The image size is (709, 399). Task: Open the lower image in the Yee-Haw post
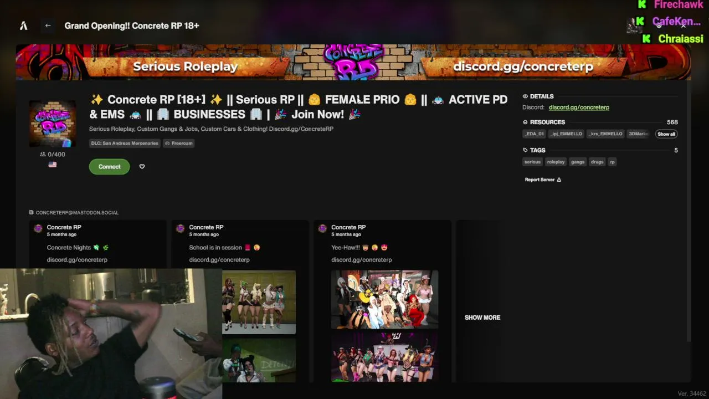coord(385,357)
